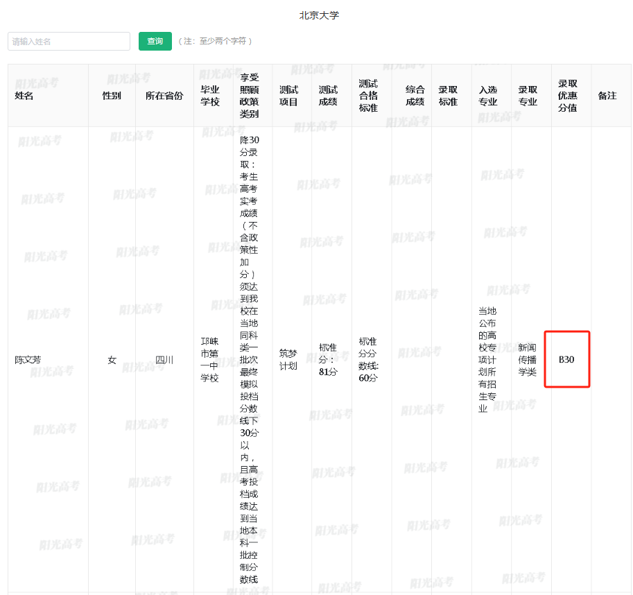
Task: Click the 降30分录取 policy description cell
Action: pyautogui.click(x=249, y=360)
